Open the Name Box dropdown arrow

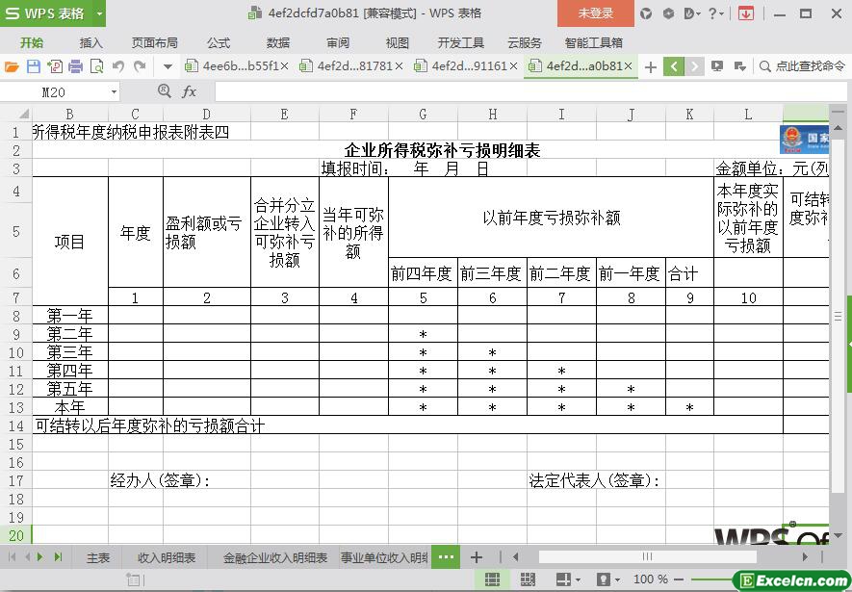(114, 91)
